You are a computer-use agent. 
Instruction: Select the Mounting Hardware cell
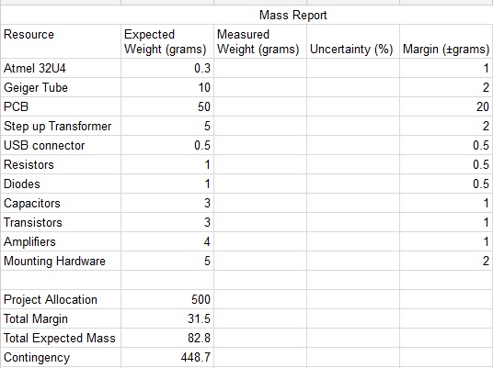click(61, 261)
